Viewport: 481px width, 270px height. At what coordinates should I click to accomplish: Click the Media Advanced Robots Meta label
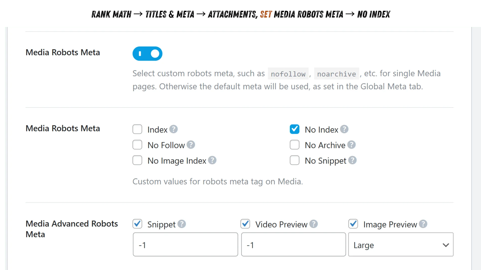[72, 229]
